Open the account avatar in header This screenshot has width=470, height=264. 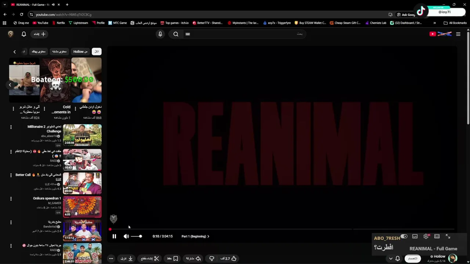11,34
